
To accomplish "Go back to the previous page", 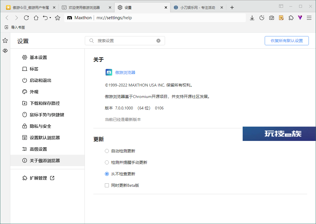I will click(7, 18).
